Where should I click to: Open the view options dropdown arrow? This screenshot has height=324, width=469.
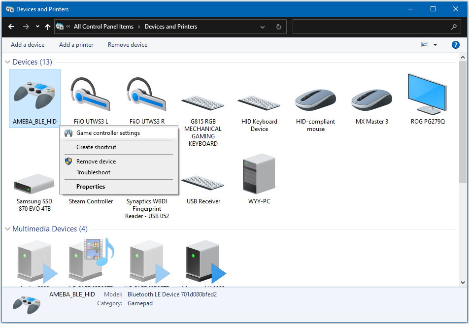pos(435,45)
